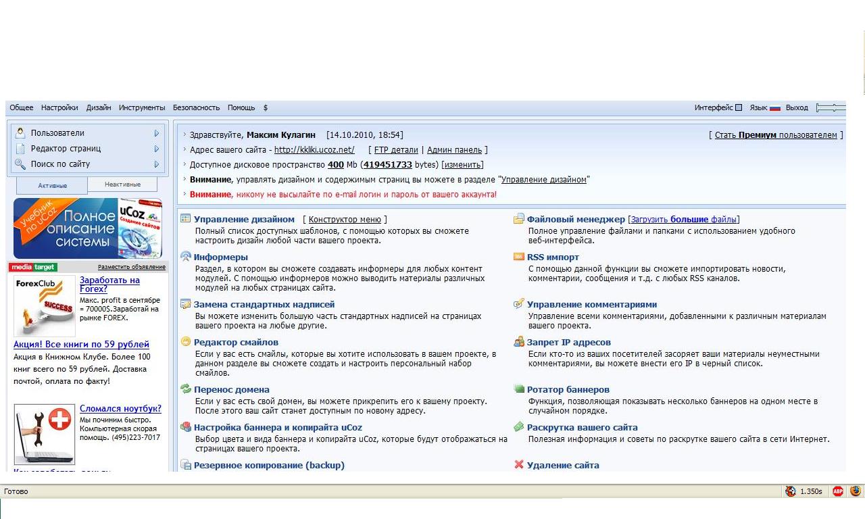Click the Ротатор баннеров icon
This screenshot has width=865, height=519.
point(519,389)
